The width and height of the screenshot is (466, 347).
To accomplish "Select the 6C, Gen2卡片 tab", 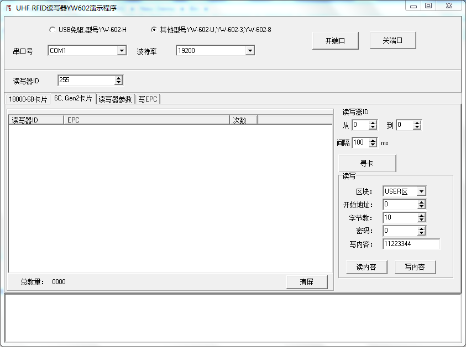I will coord(73,99).
